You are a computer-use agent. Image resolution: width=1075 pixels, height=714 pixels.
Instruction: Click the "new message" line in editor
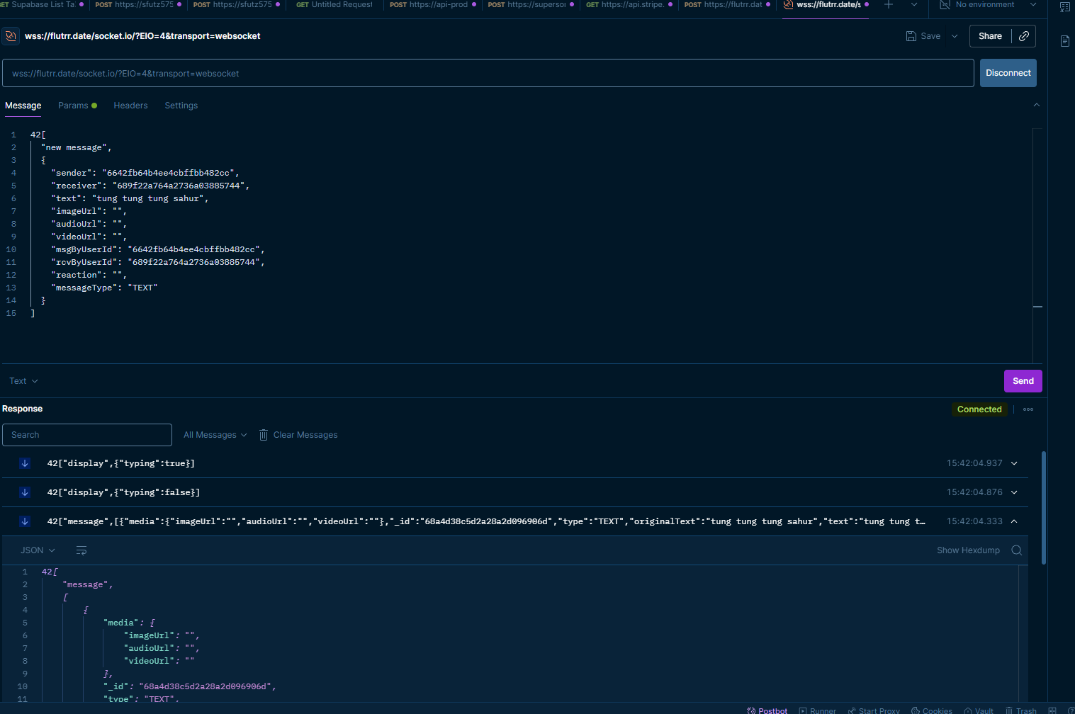pyautogui.click(x=77, y=147)
